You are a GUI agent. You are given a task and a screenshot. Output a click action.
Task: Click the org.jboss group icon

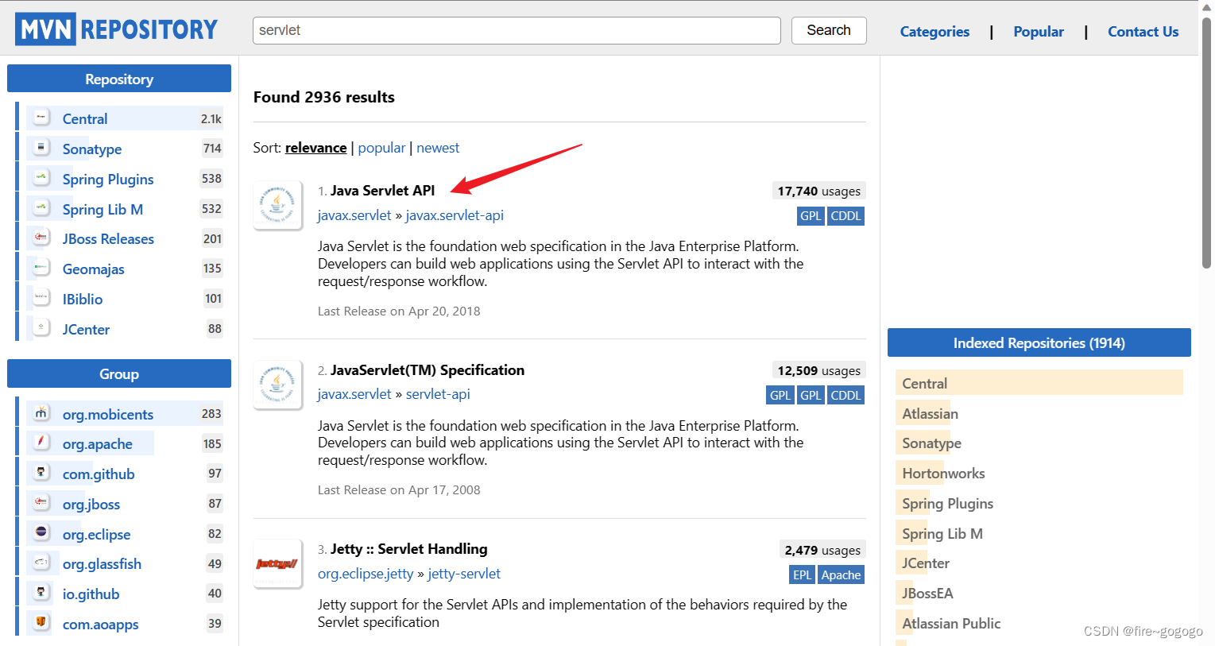(x=41, y=503)
